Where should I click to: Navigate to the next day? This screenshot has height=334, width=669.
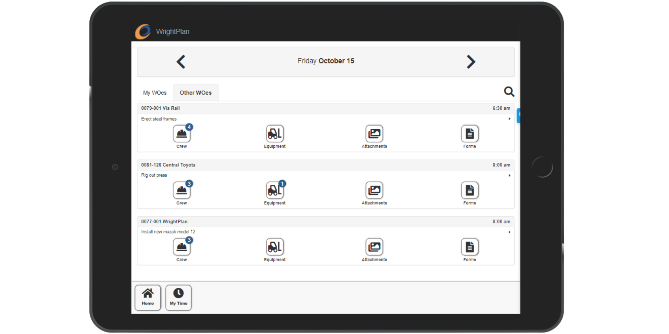[x=472, y=62]
